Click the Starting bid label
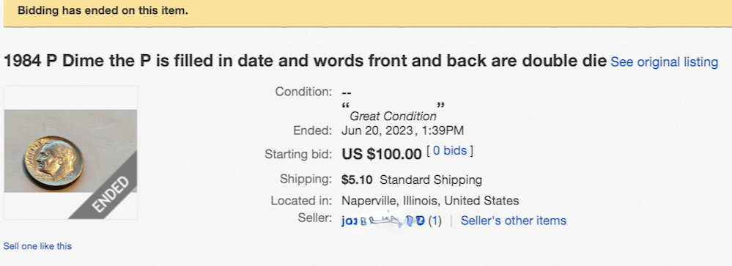The image size is (732, 266). pos(298,154)
